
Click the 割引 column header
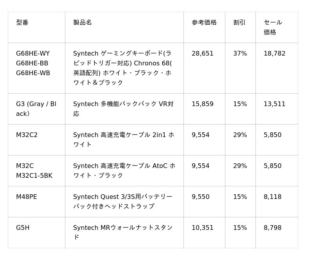239,23
